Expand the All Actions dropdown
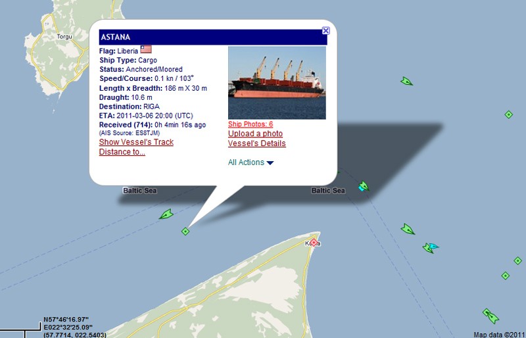Screen dimensions: 526x338 click(251, 162)
